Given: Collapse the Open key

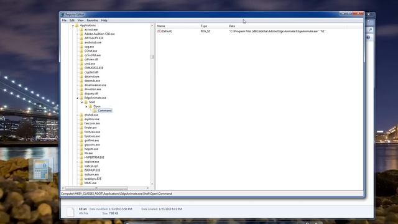Looking at the screenshot, I should tap(86, 106).
